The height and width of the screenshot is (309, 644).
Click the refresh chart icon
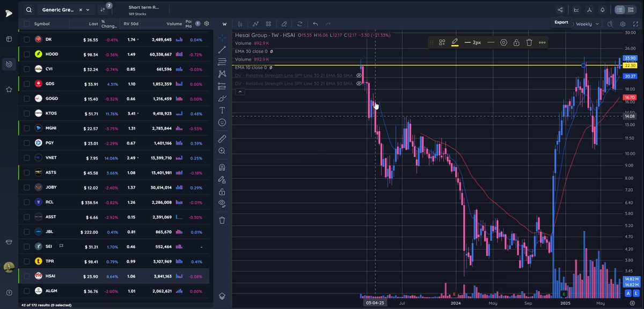299,24
